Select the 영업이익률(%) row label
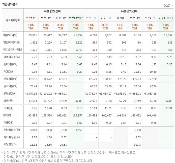 click(12, 57)
